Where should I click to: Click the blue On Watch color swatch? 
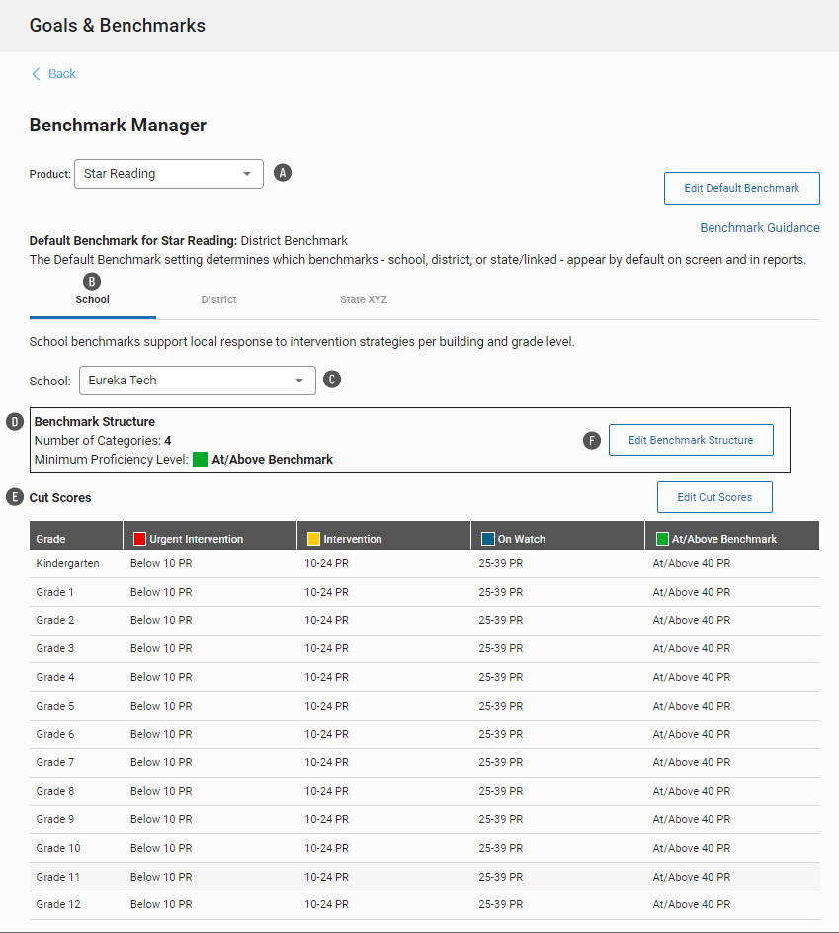click(x=487, y=539)
